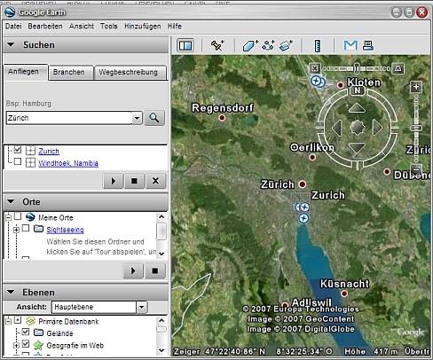The height and width of the screenshot is (360, 433).
Task: Click the print icon in toolbar
Action: pos(368,45)
